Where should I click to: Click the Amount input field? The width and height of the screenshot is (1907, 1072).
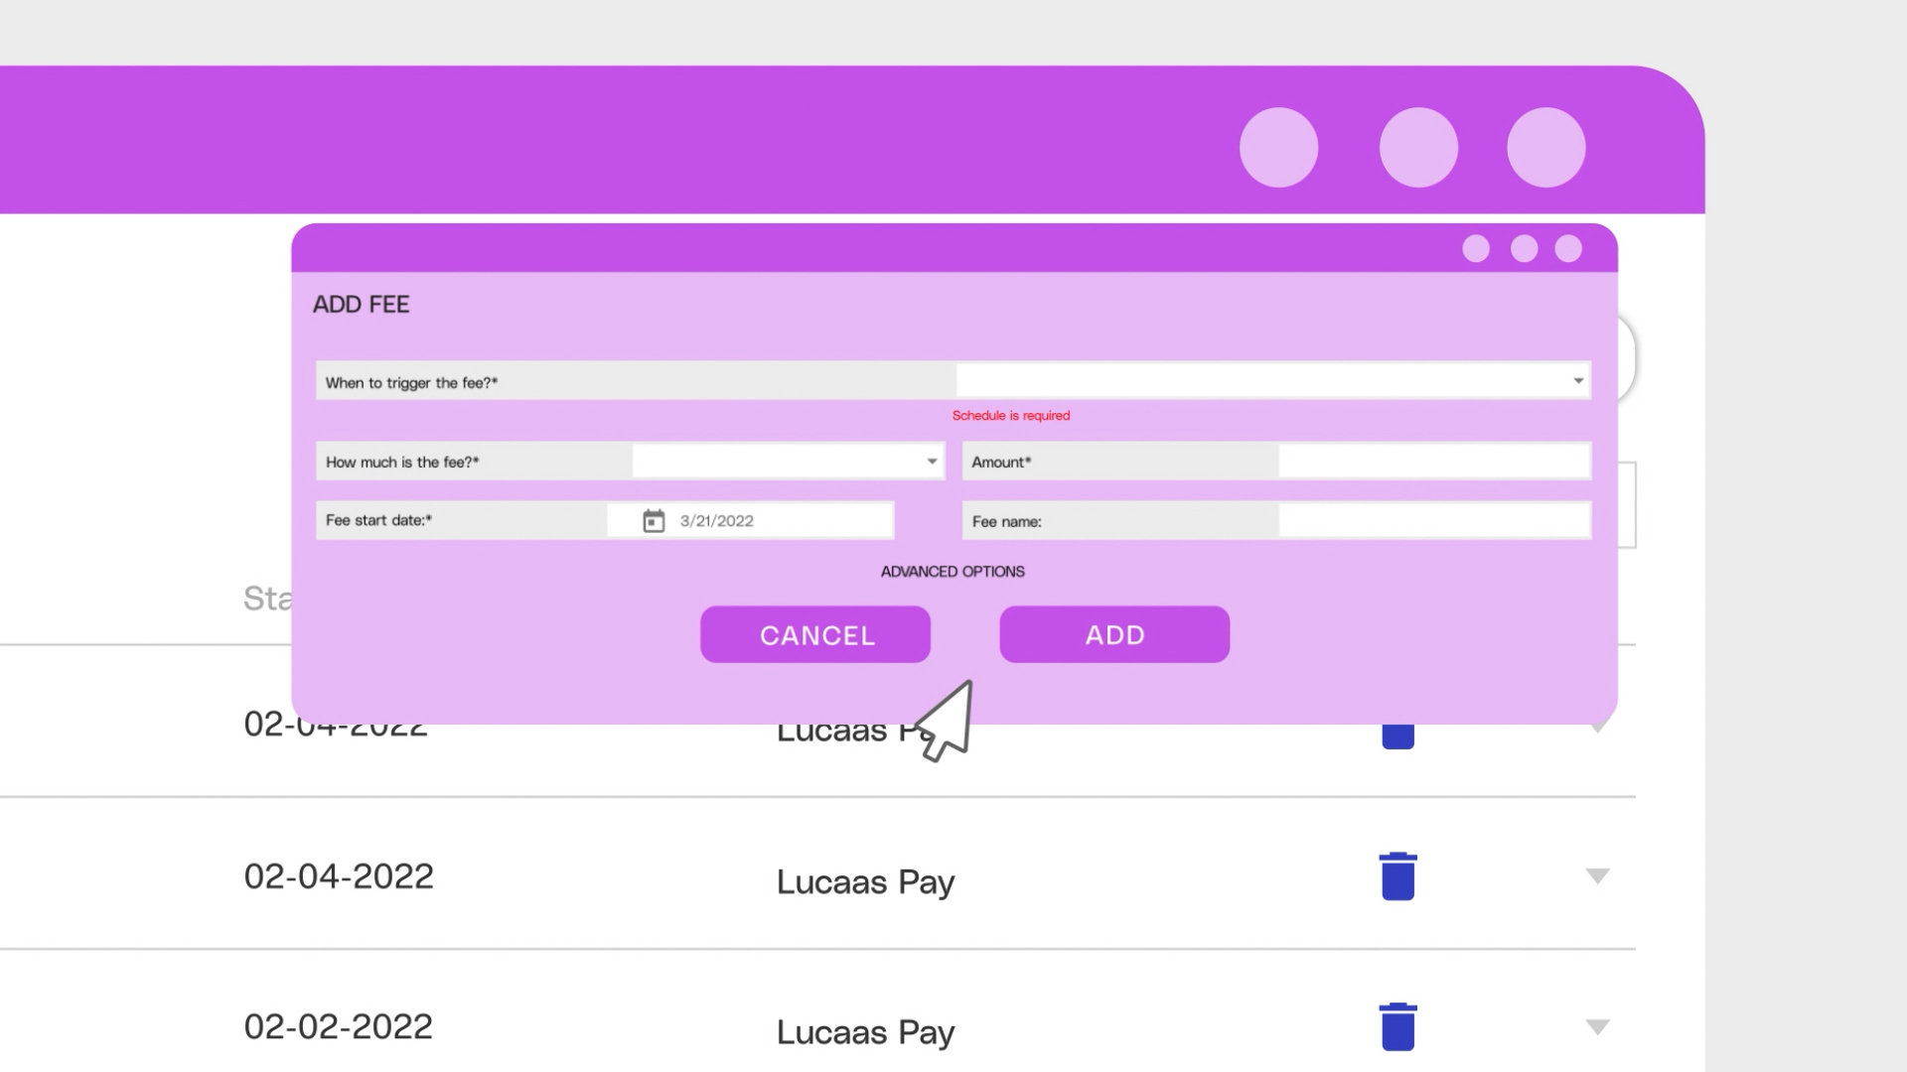(x=1433, y=462)
